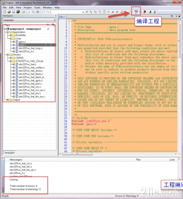The height and width of the screenshot is (199, 183).
Task: Select main.c in the file tree
Action: coord(22,45)
